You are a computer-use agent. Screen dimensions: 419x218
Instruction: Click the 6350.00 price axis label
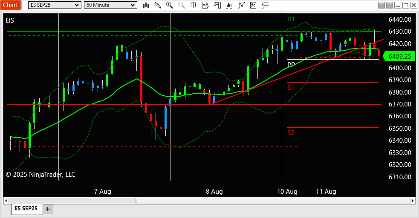[400, 128]
